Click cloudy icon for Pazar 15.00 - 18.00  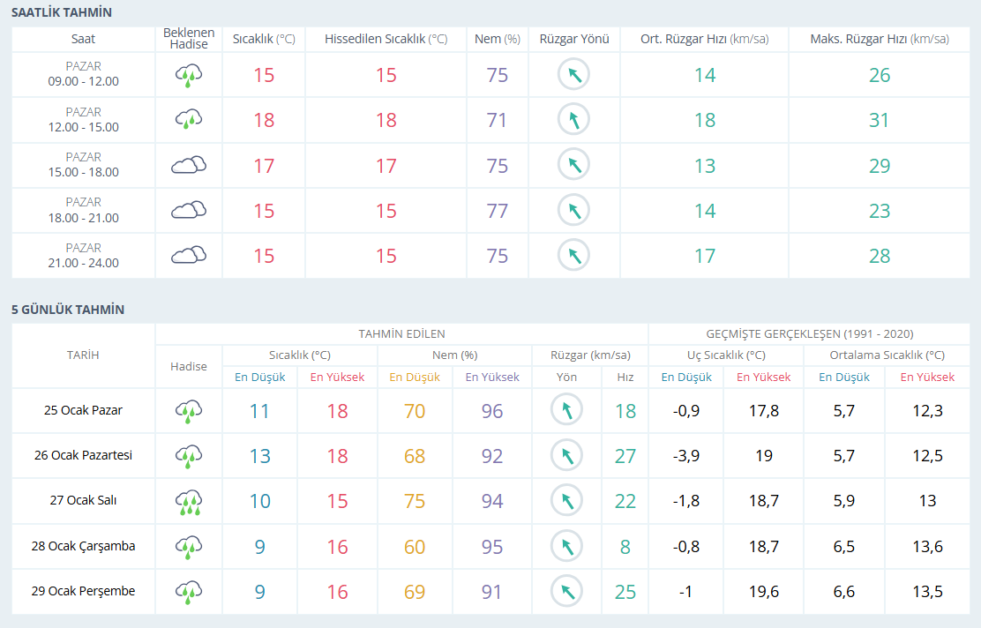pos(189,165)
